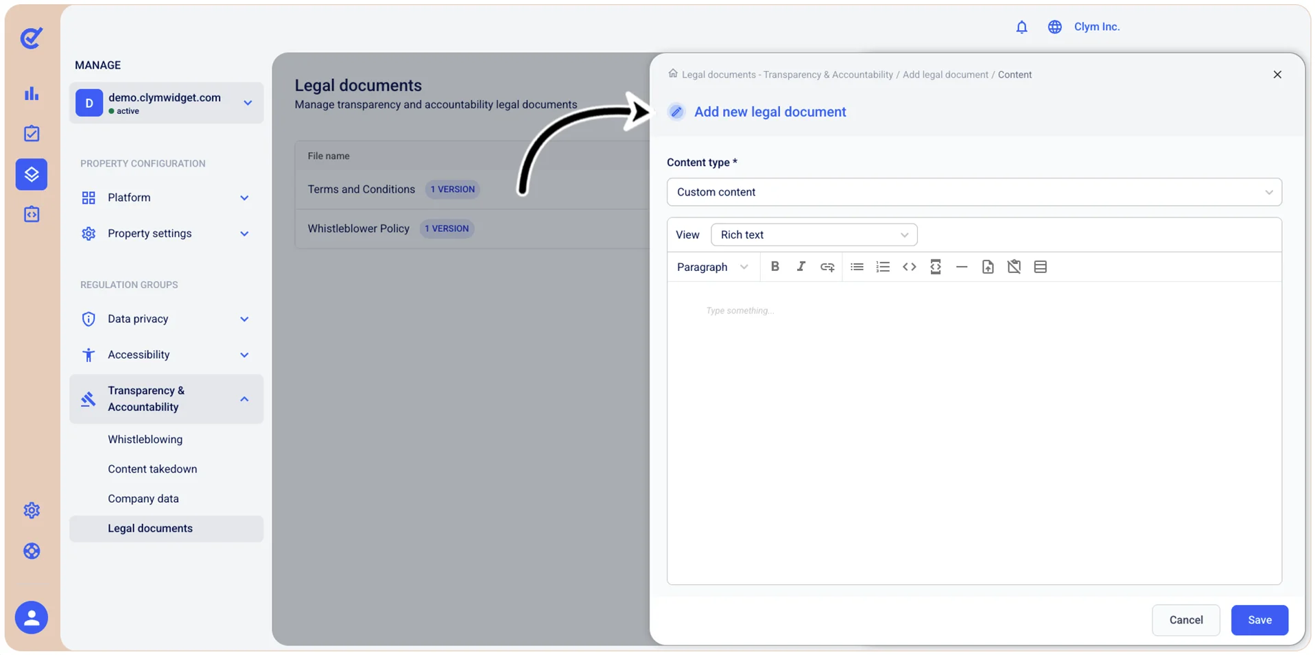
Task: Select the layers sidebar icon
Action: pos(32,174)
